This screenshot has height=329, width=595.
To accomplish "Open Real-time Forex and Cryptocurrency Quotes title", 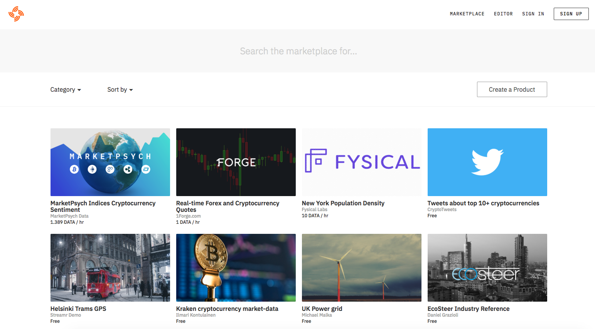I will coord(228,206).
